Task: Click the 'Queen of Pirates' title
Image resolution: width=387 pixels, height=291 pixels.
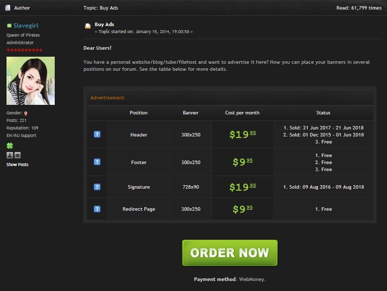Action: point(23,35)
